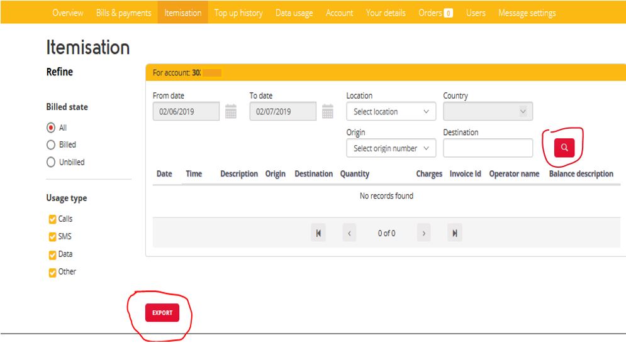626x343 pixels.
Task: Click the Destination text field
Action: pos(488,148)
